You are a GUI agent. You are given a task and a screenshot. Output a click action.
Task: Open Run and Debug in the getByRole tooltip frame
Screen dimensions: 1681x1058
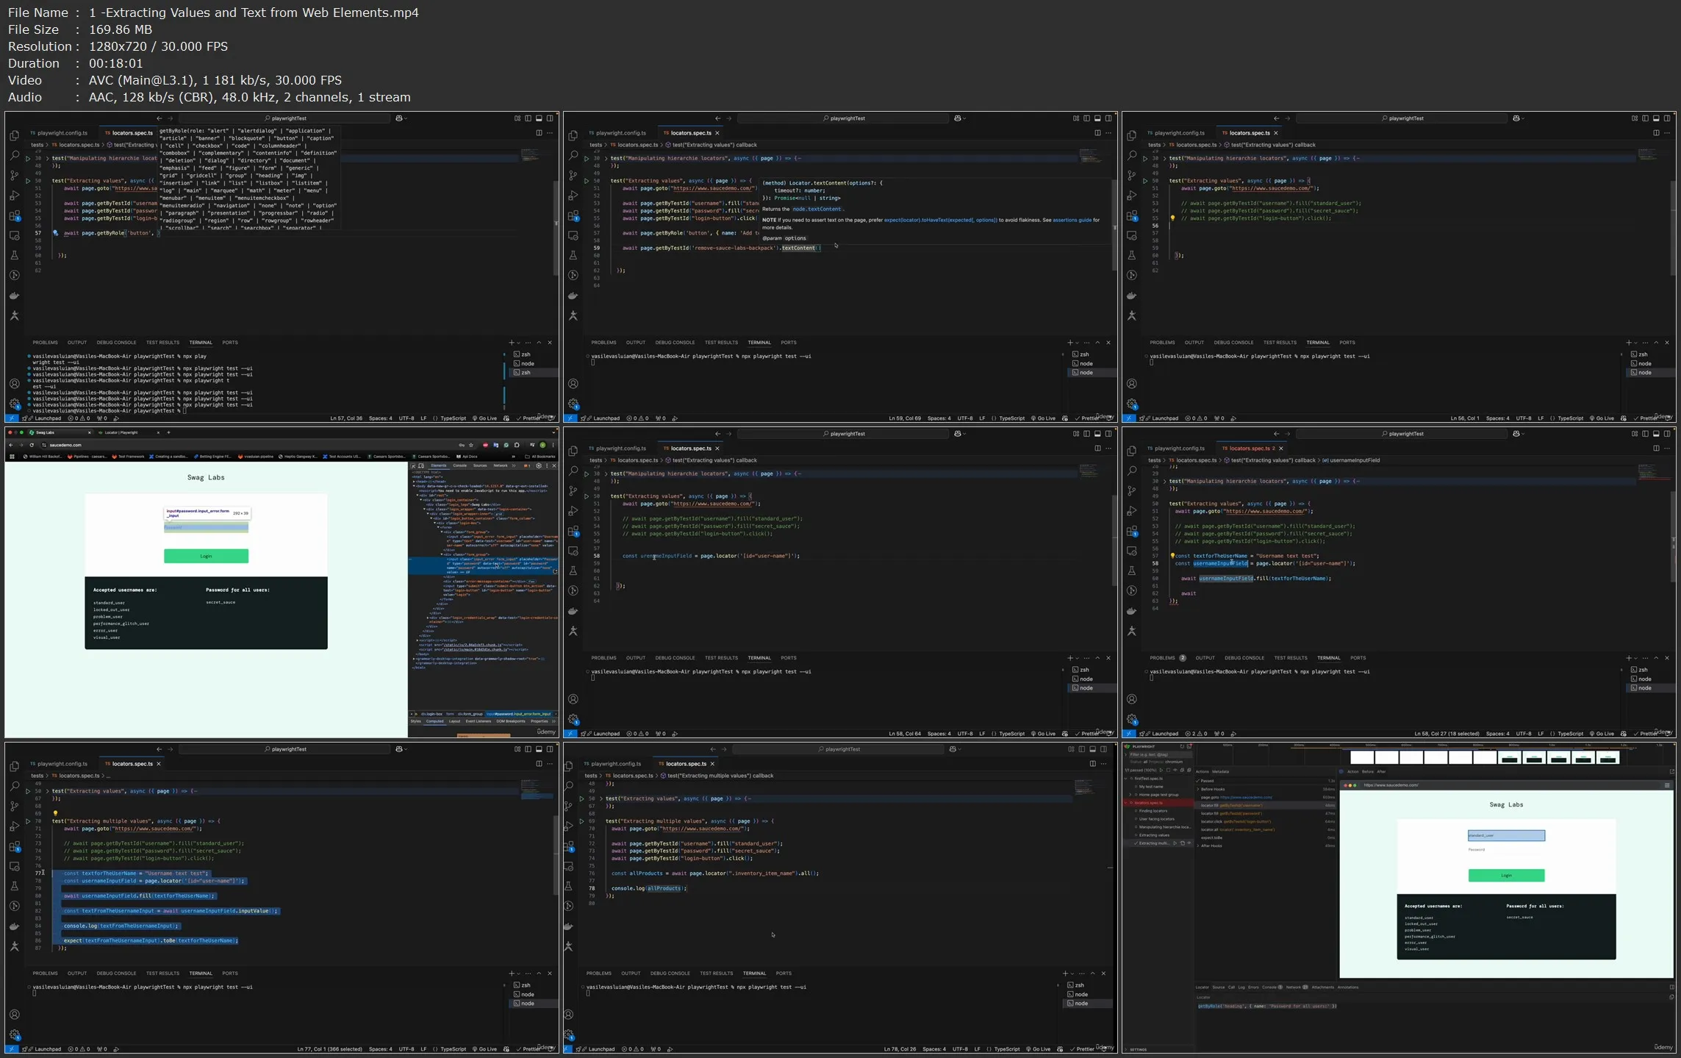click(14, 196)
